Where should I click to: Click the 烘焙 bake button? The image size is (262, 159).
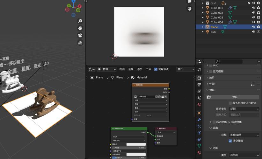point(233,97)
